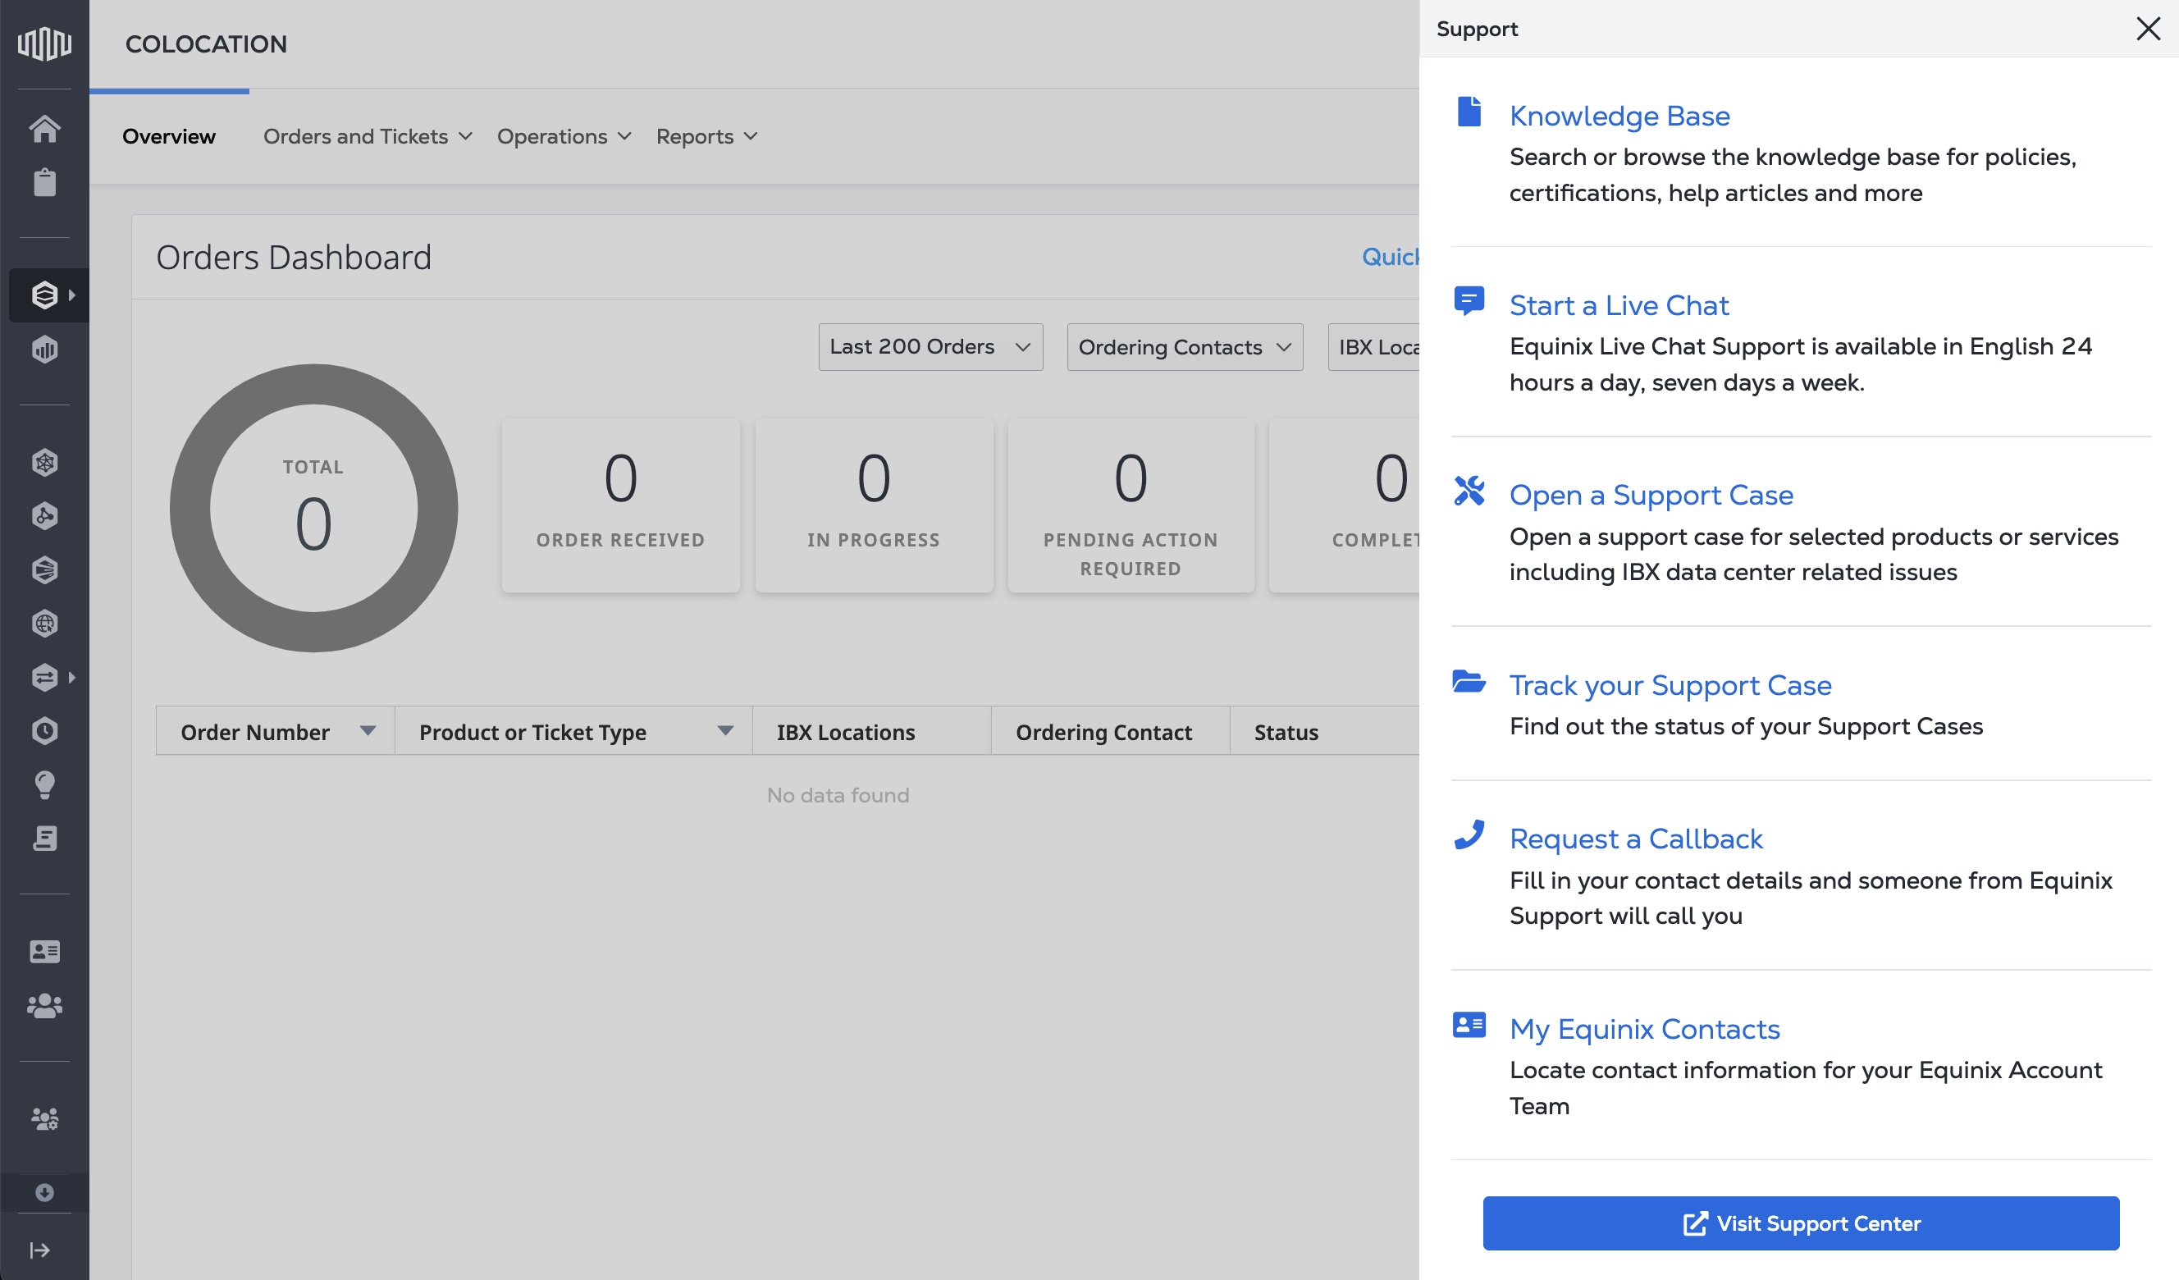The height and width of the screenshot is (1280, 2179).
Task: Click the circled down-arrow sidebar icon
Action: pos(44,1193)
